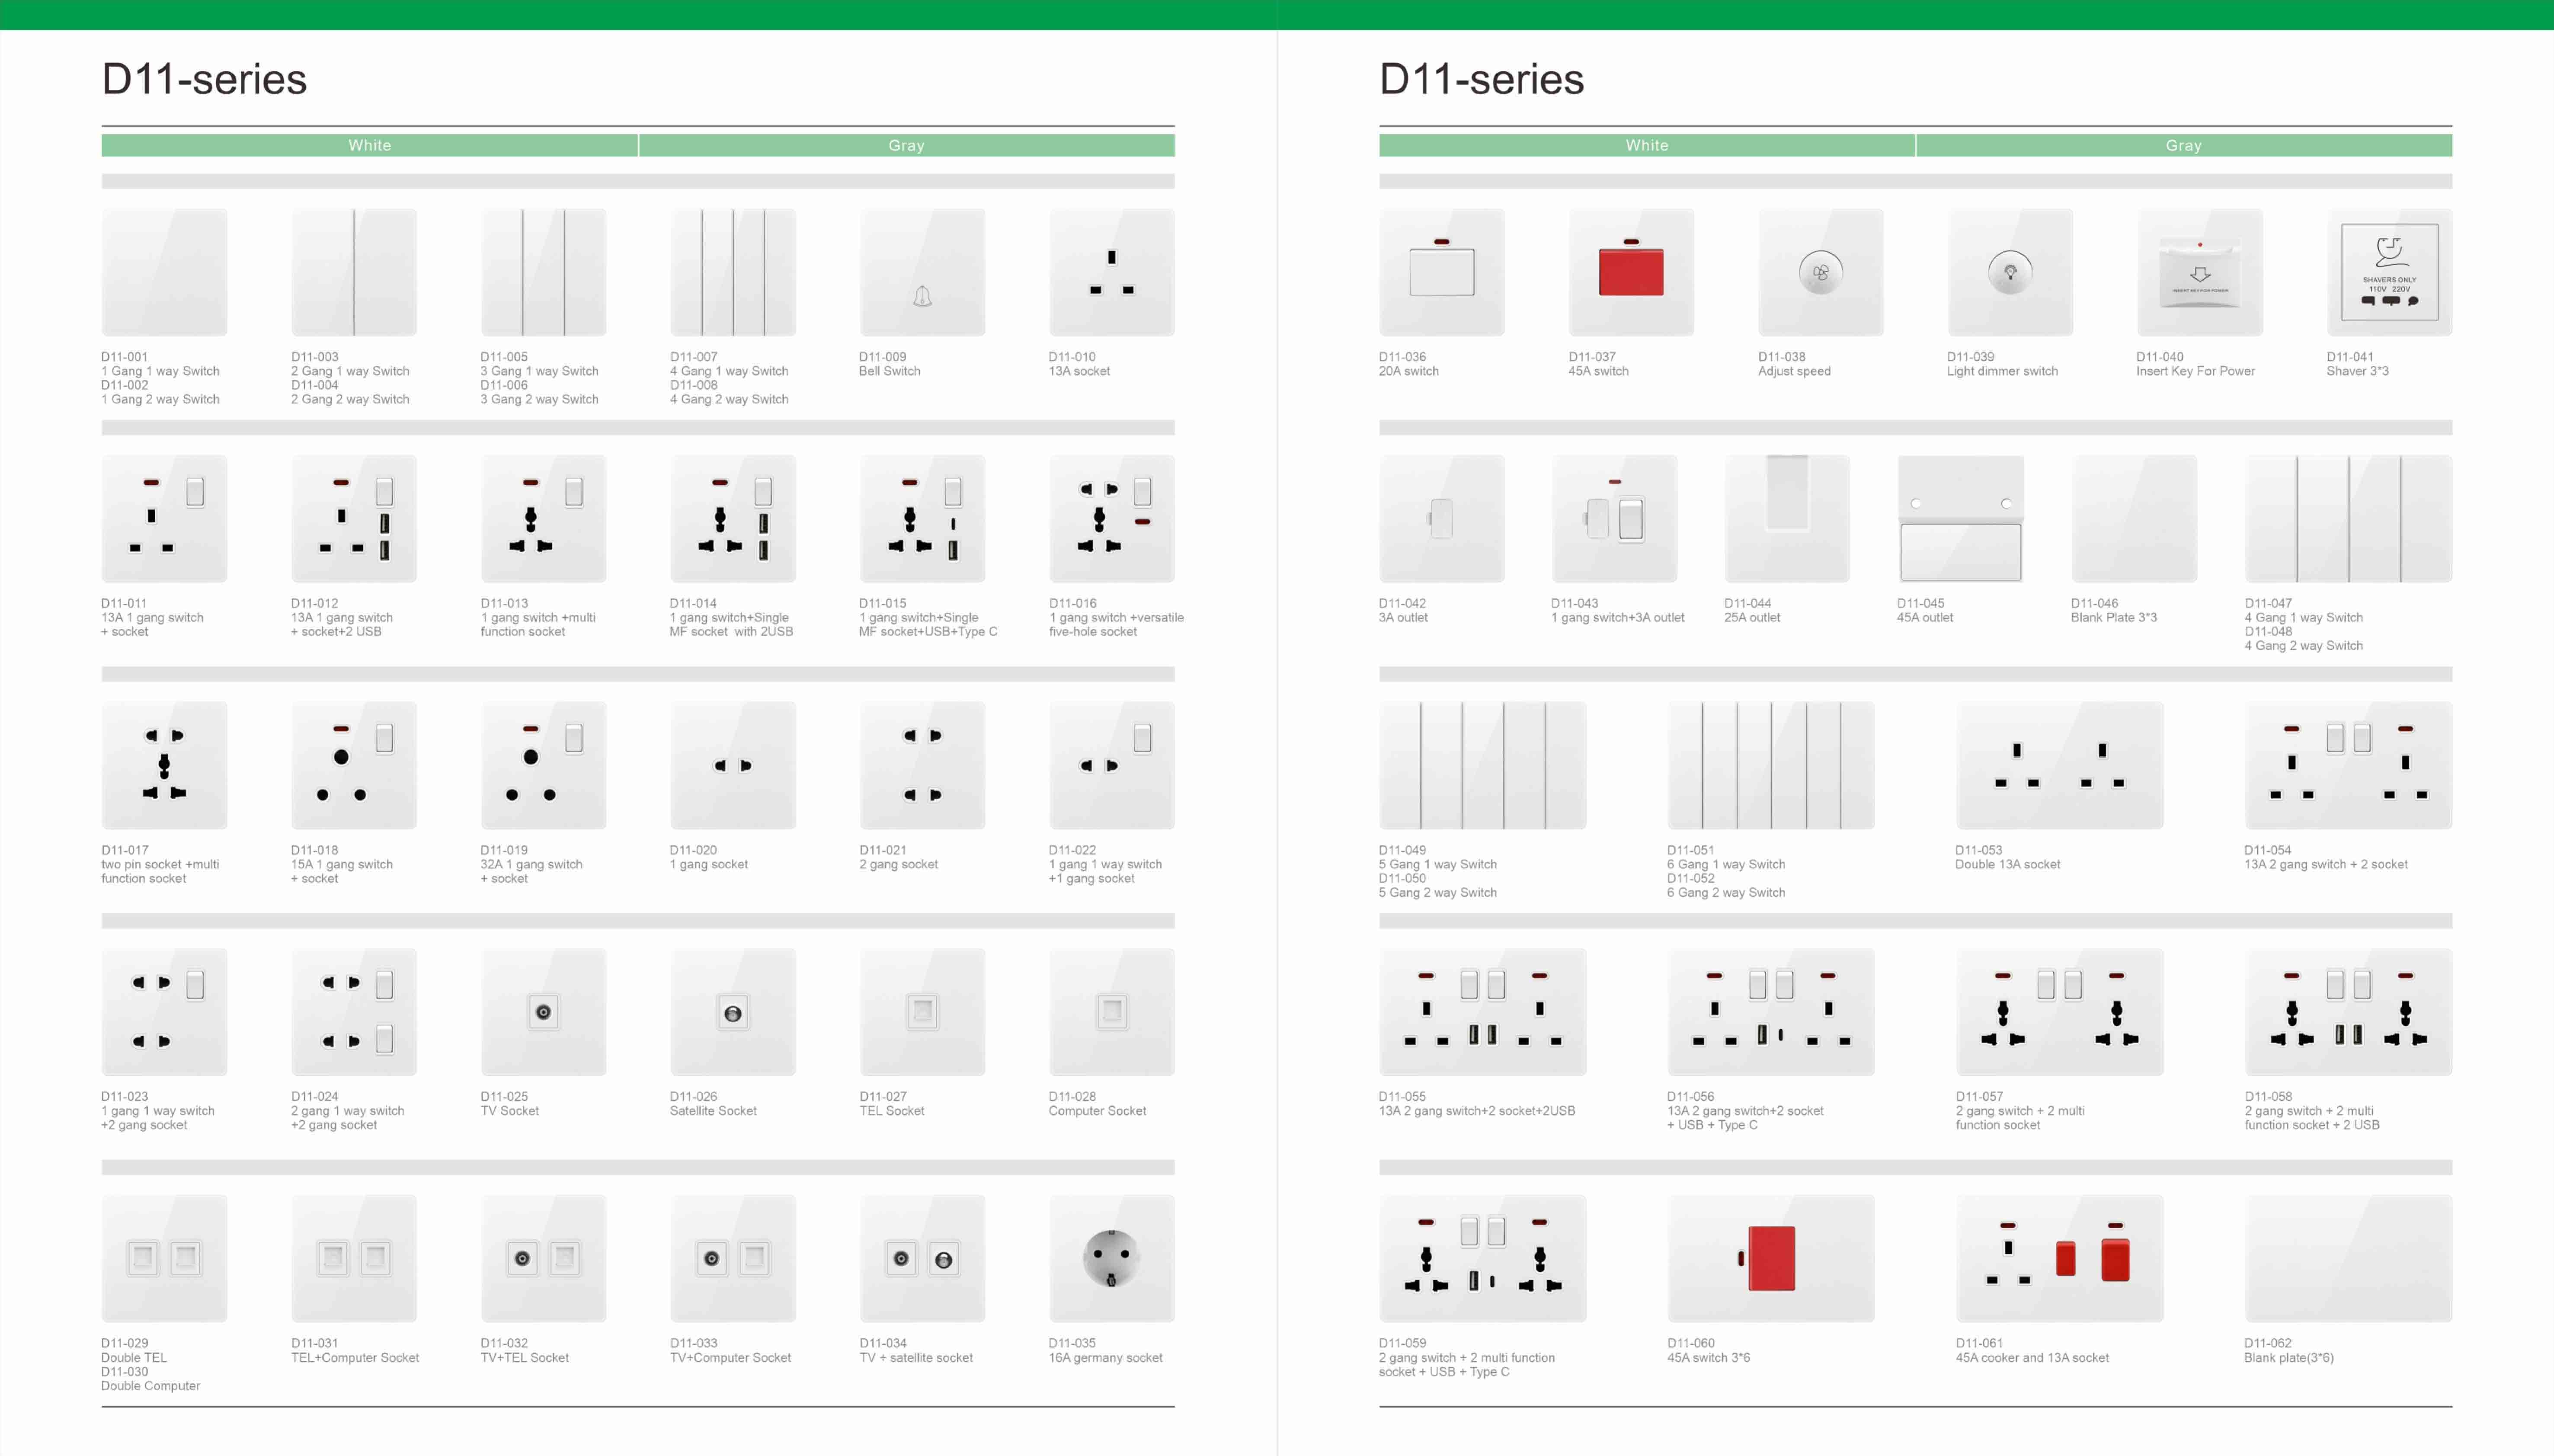Click the '5 Gang 1 way Switch' caption
Screen dimensions: 2554x1456
click(1438, 865)
